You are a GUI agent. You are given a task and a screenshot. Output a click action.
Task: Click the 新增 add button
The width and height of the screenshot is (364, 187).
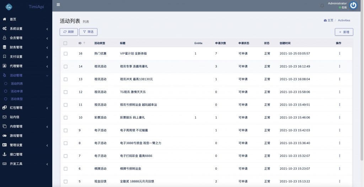tap(344, 32)
